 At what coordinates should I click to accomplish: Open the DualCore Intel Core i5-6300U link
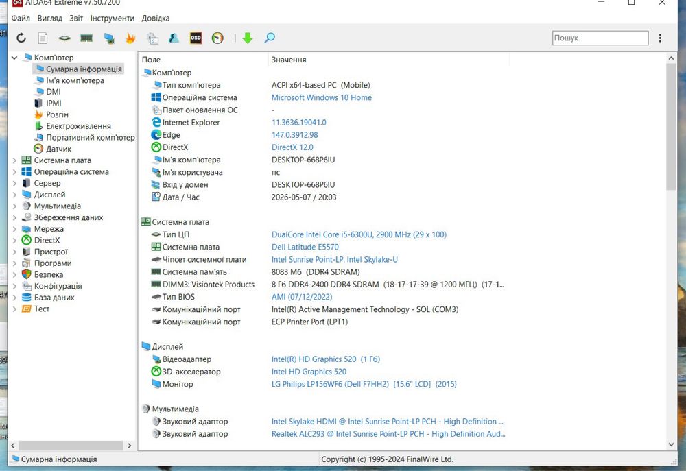[359, 234]
